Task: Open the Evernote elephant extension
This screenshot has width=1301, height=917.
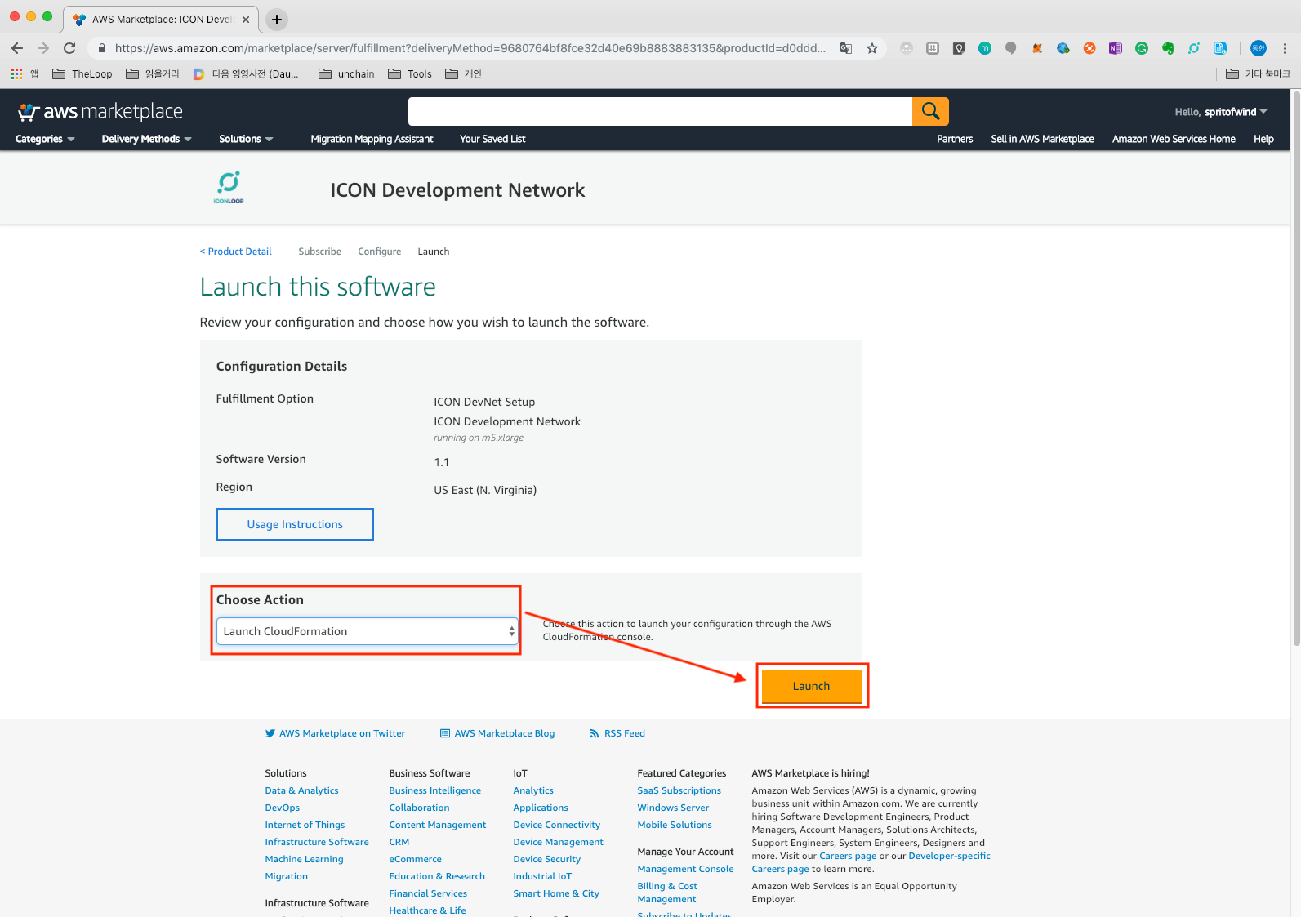Action: coord(1168,48)
